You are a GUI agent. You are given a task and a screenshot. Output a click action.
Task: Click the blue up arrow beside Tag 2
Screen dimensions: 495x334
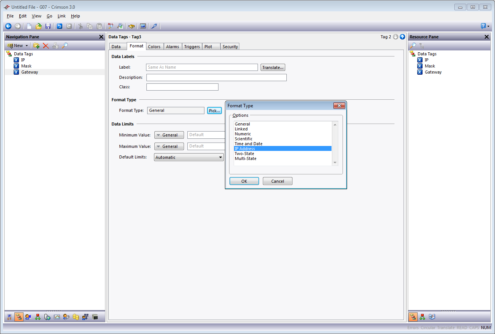click(402, 37)
